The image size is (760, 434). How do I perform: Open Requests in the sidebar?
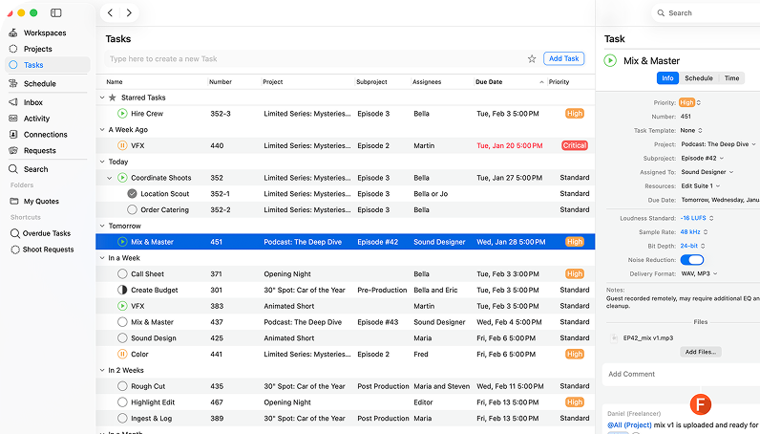(40, 150)
